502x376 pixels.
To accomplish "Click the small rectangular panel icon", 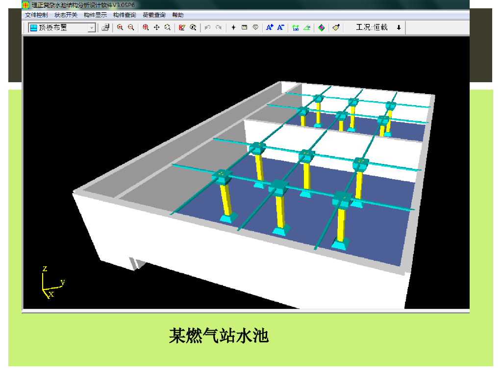I will 244,27.
